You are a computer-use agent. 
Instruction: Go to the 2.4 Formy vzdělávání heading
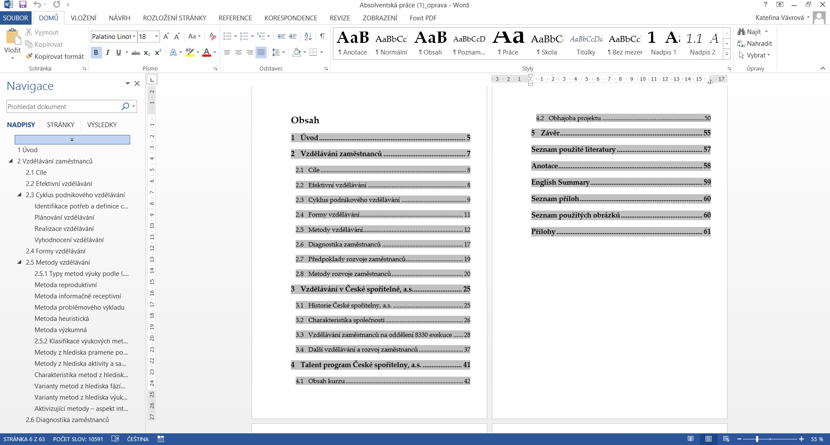click(56, 251)
